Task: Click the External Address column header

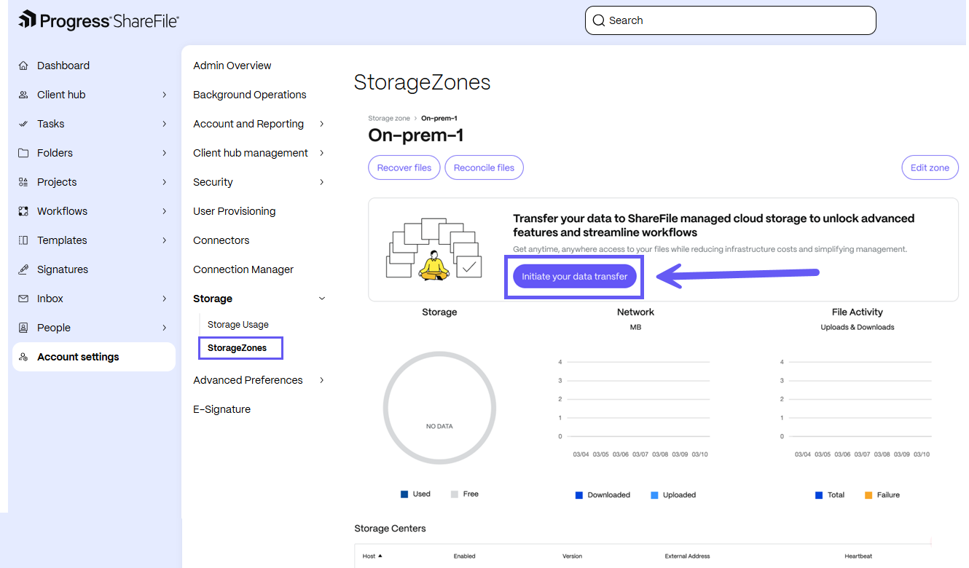Action: tap(687, 556)
